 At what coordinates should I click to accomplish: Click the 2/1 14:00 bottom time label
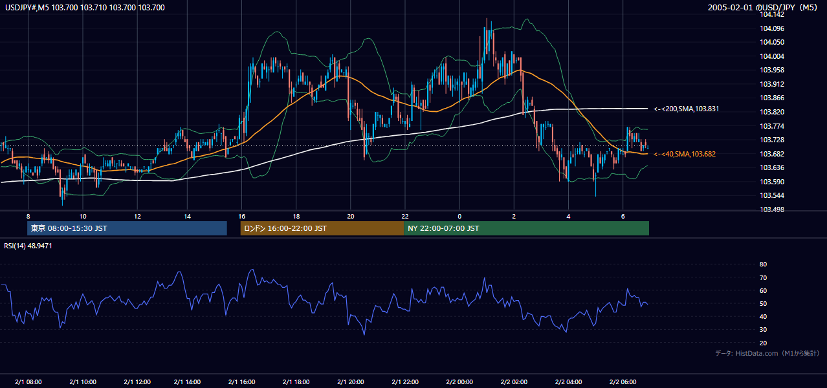187,382
